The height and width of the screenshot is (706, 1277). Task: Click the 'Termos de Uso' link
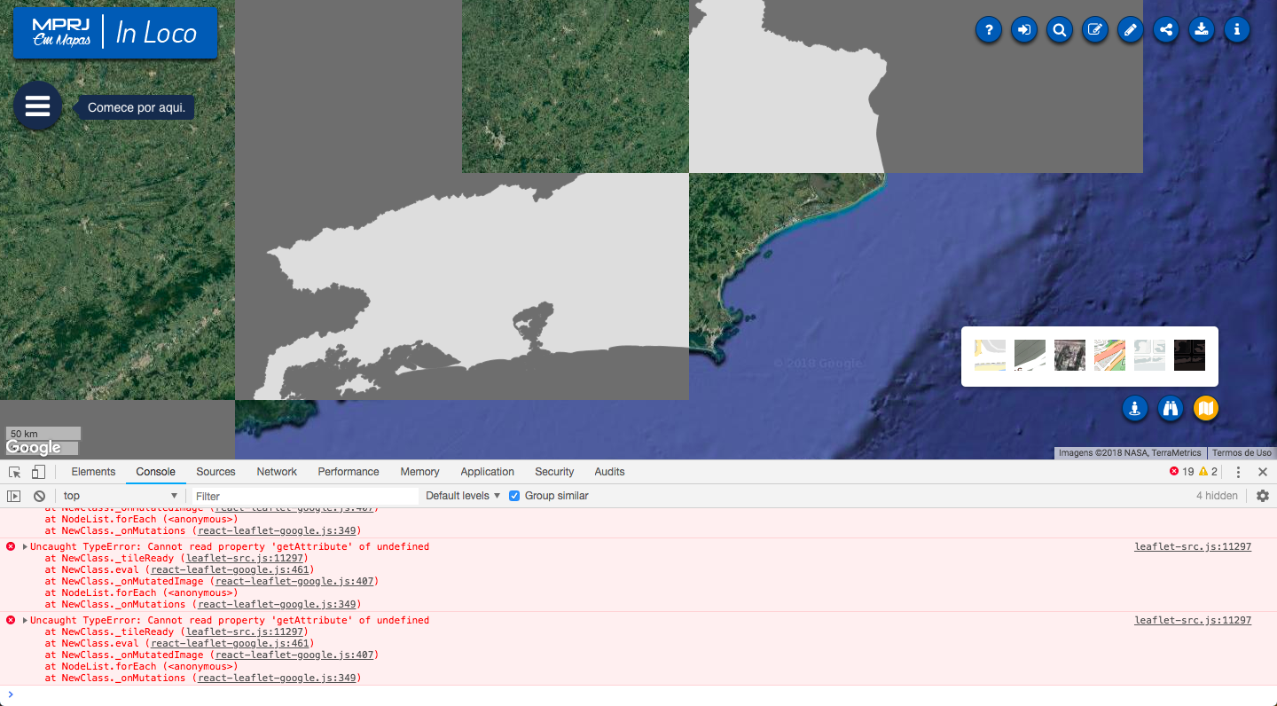point(1242,453)
